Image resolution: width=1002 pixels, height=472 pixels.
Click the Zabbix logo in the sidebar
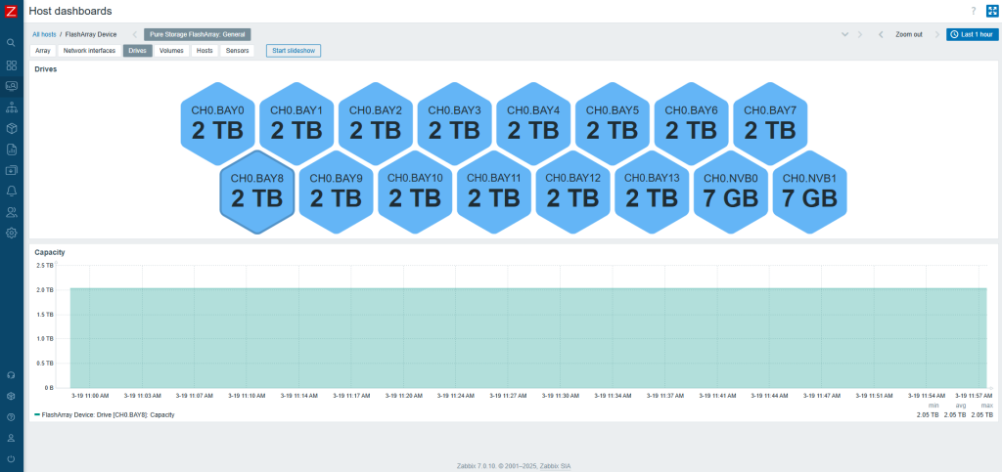tap(11, 11)
